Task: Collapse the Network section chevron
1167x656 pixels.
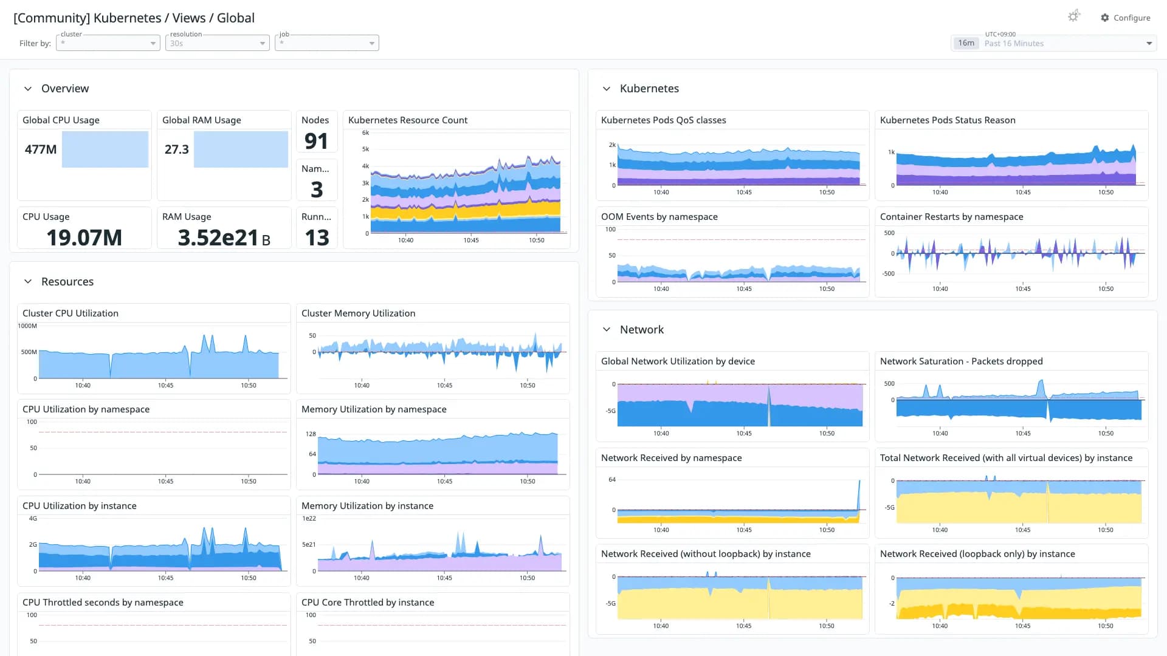Action: pos(606,330)
